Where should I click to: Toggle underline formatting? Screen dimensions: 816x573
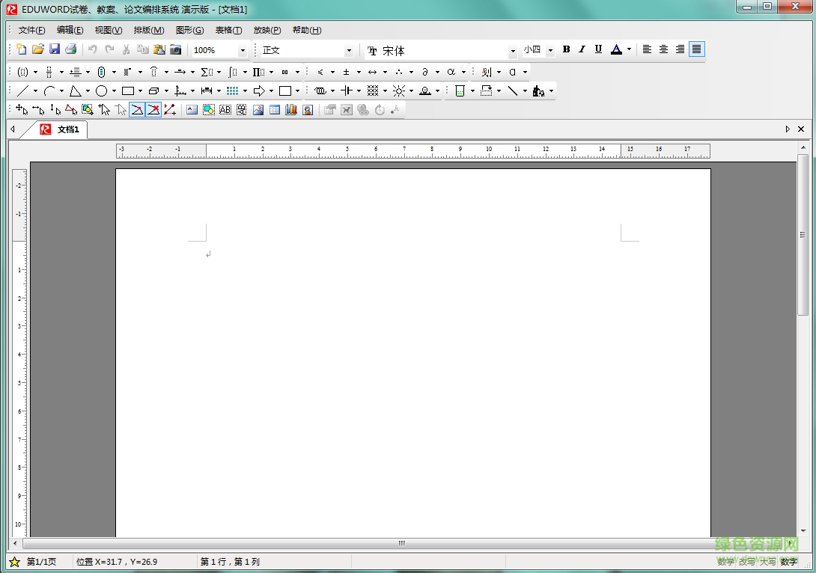click(598, 49)
